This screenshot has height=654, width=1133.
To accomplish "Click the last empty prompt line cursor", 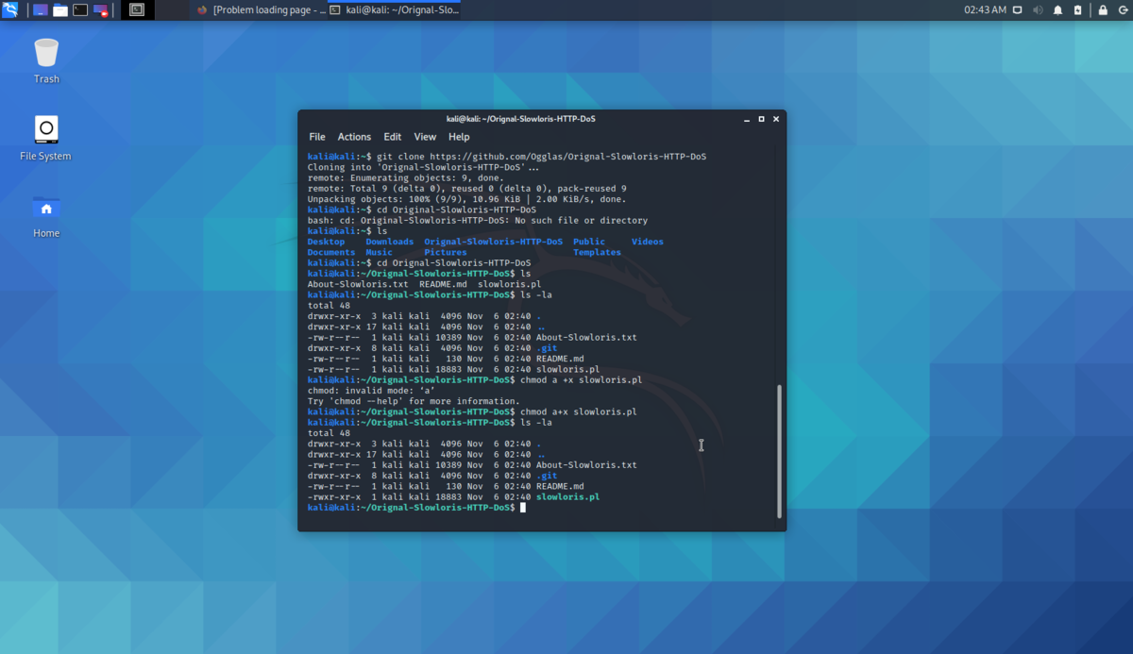I will (x=522, y=508).
